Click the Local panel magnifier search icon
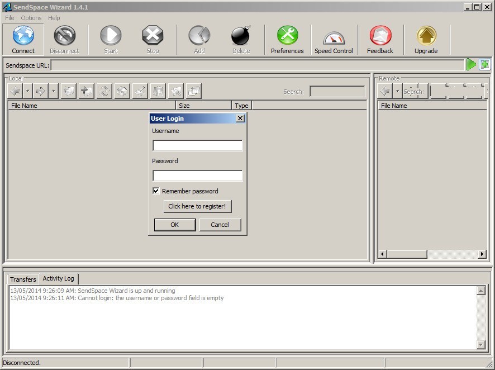495x370 pixels. tap(176, 91)
